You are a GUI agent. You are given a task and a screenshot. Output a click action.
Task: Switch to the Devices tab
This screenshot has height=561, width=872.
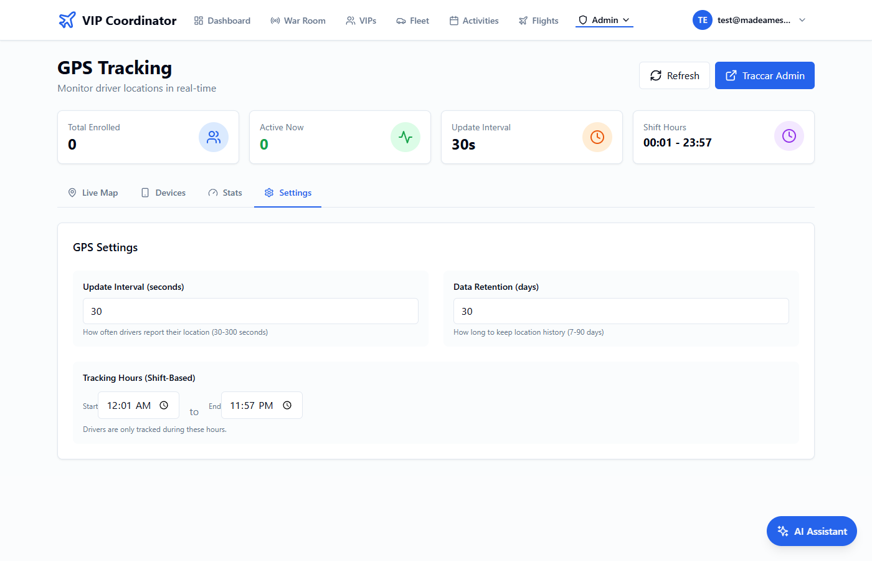coord(163,193)
